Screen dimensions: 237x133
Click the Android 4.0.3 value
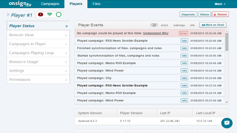coord(87,121)
